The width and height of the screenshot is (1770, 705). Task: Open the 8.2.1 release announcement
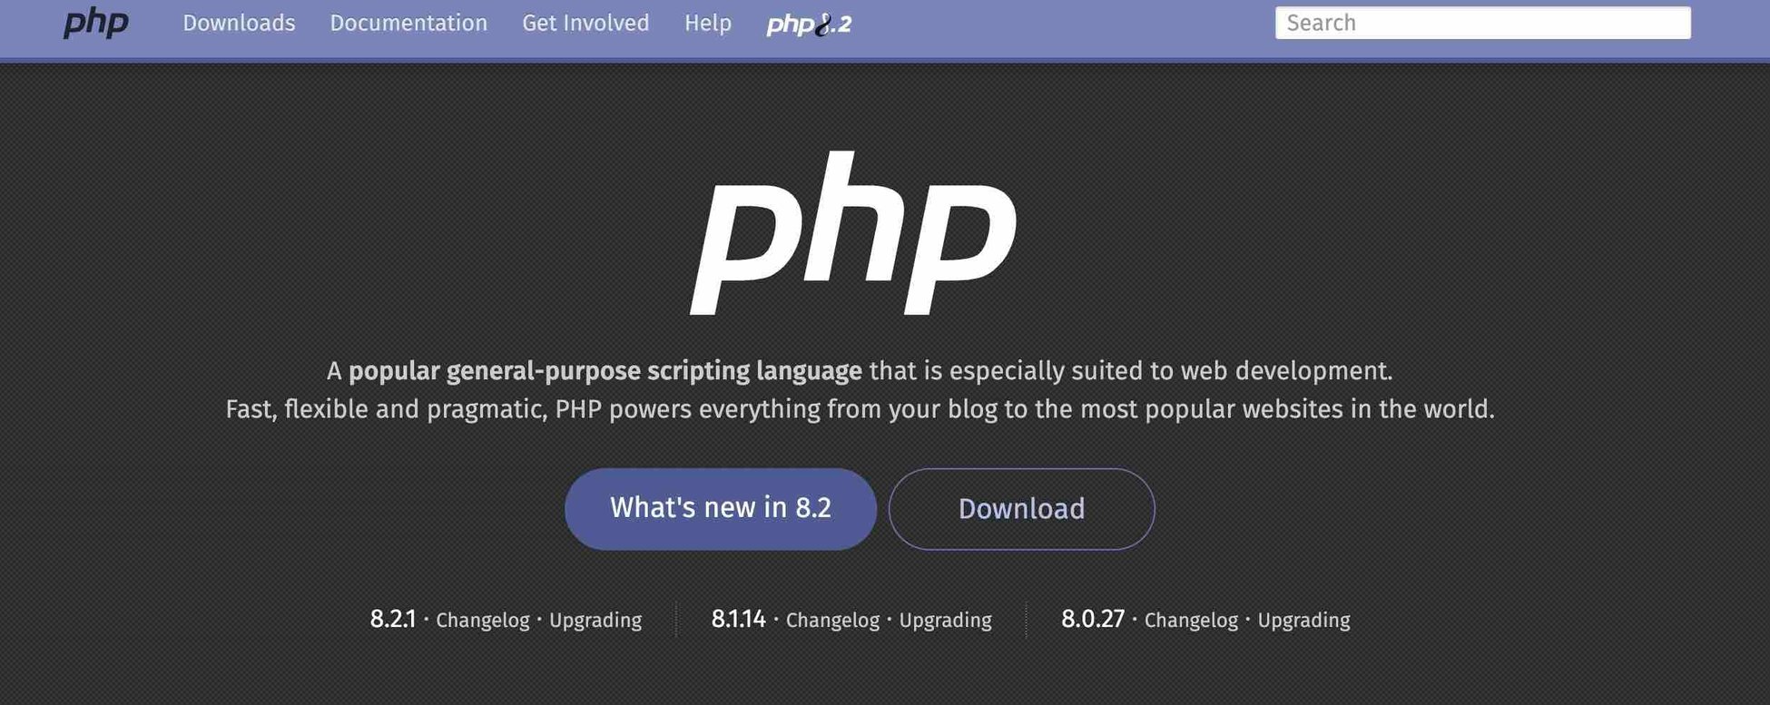click(392, 619)
